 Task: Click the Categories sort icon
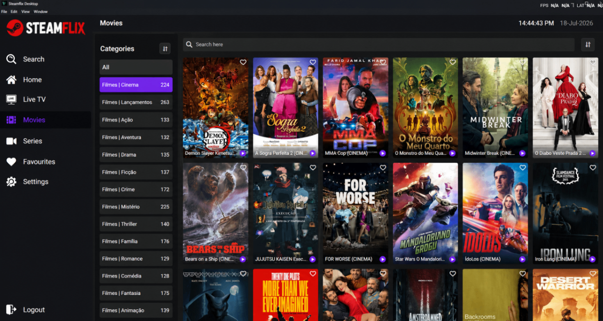165,49
